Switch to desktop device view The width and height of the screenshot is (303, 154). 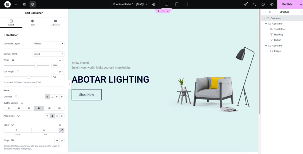pos(166,4)
